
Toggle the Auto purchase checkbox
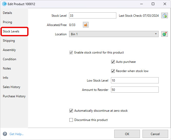click(x=113, y=62)
